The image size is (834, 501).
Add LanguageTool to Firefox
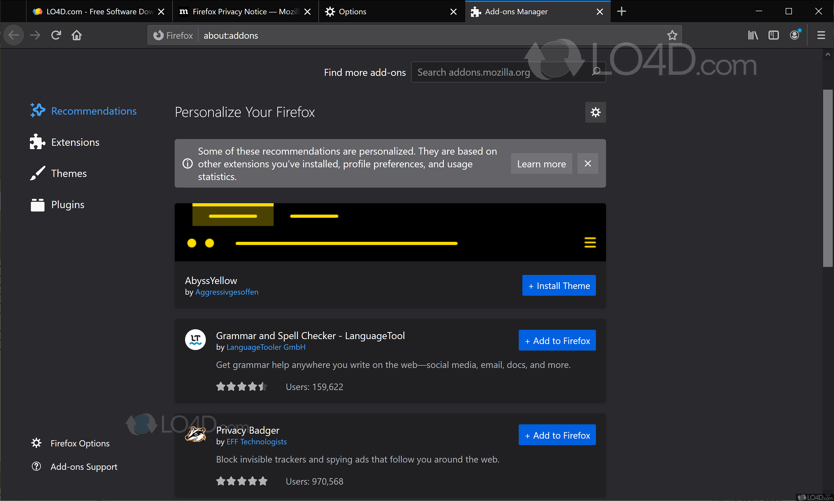pyautogui.click(x=557, y=340)
